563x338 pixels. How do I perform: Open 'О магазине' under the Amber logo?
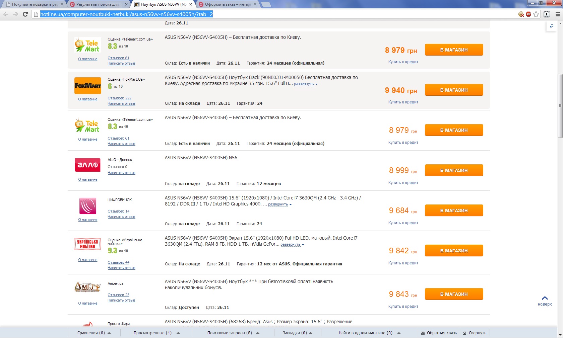point(88,303)
